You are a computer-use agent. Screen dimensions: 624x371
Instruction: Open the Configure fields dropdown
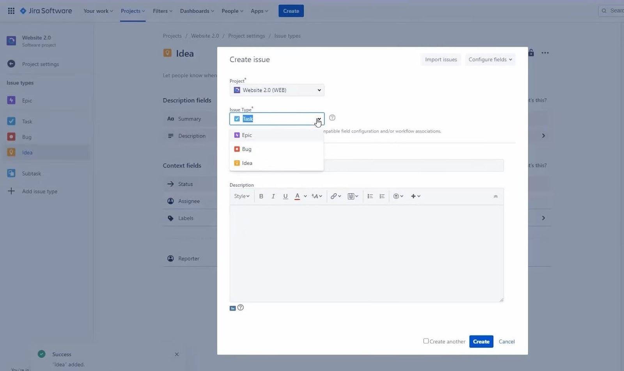point(489,59)
